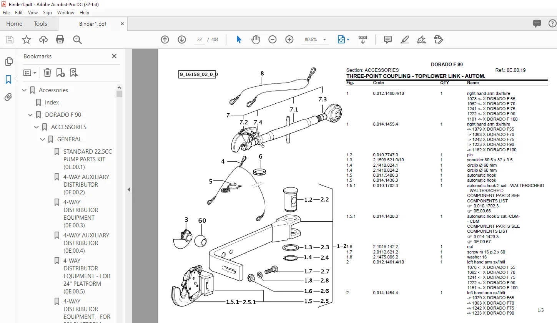The image size is (557, 323).
Task: Close the Bookmarks panel
Action: pyautogui.click(x=114, y=56)
